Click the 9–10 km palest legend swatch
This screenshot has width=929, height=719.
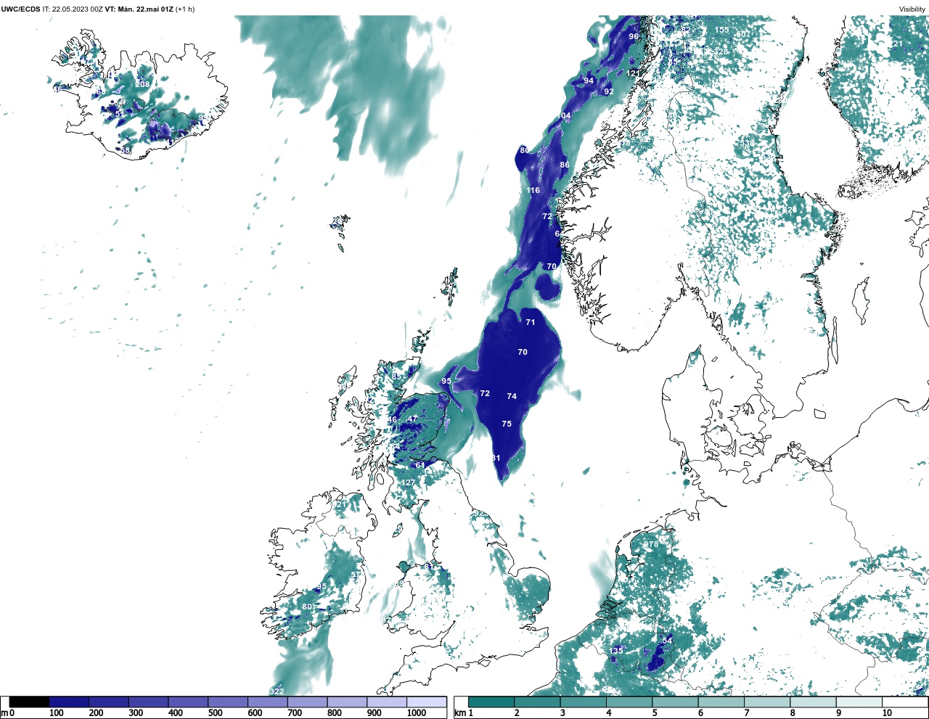(x=859, y=702)
